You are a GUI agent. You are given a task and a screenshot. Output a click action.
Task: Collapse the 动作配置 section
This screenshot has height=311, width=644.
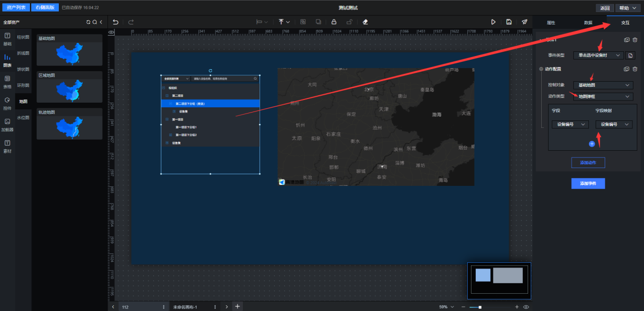click(x=541, y=69)
